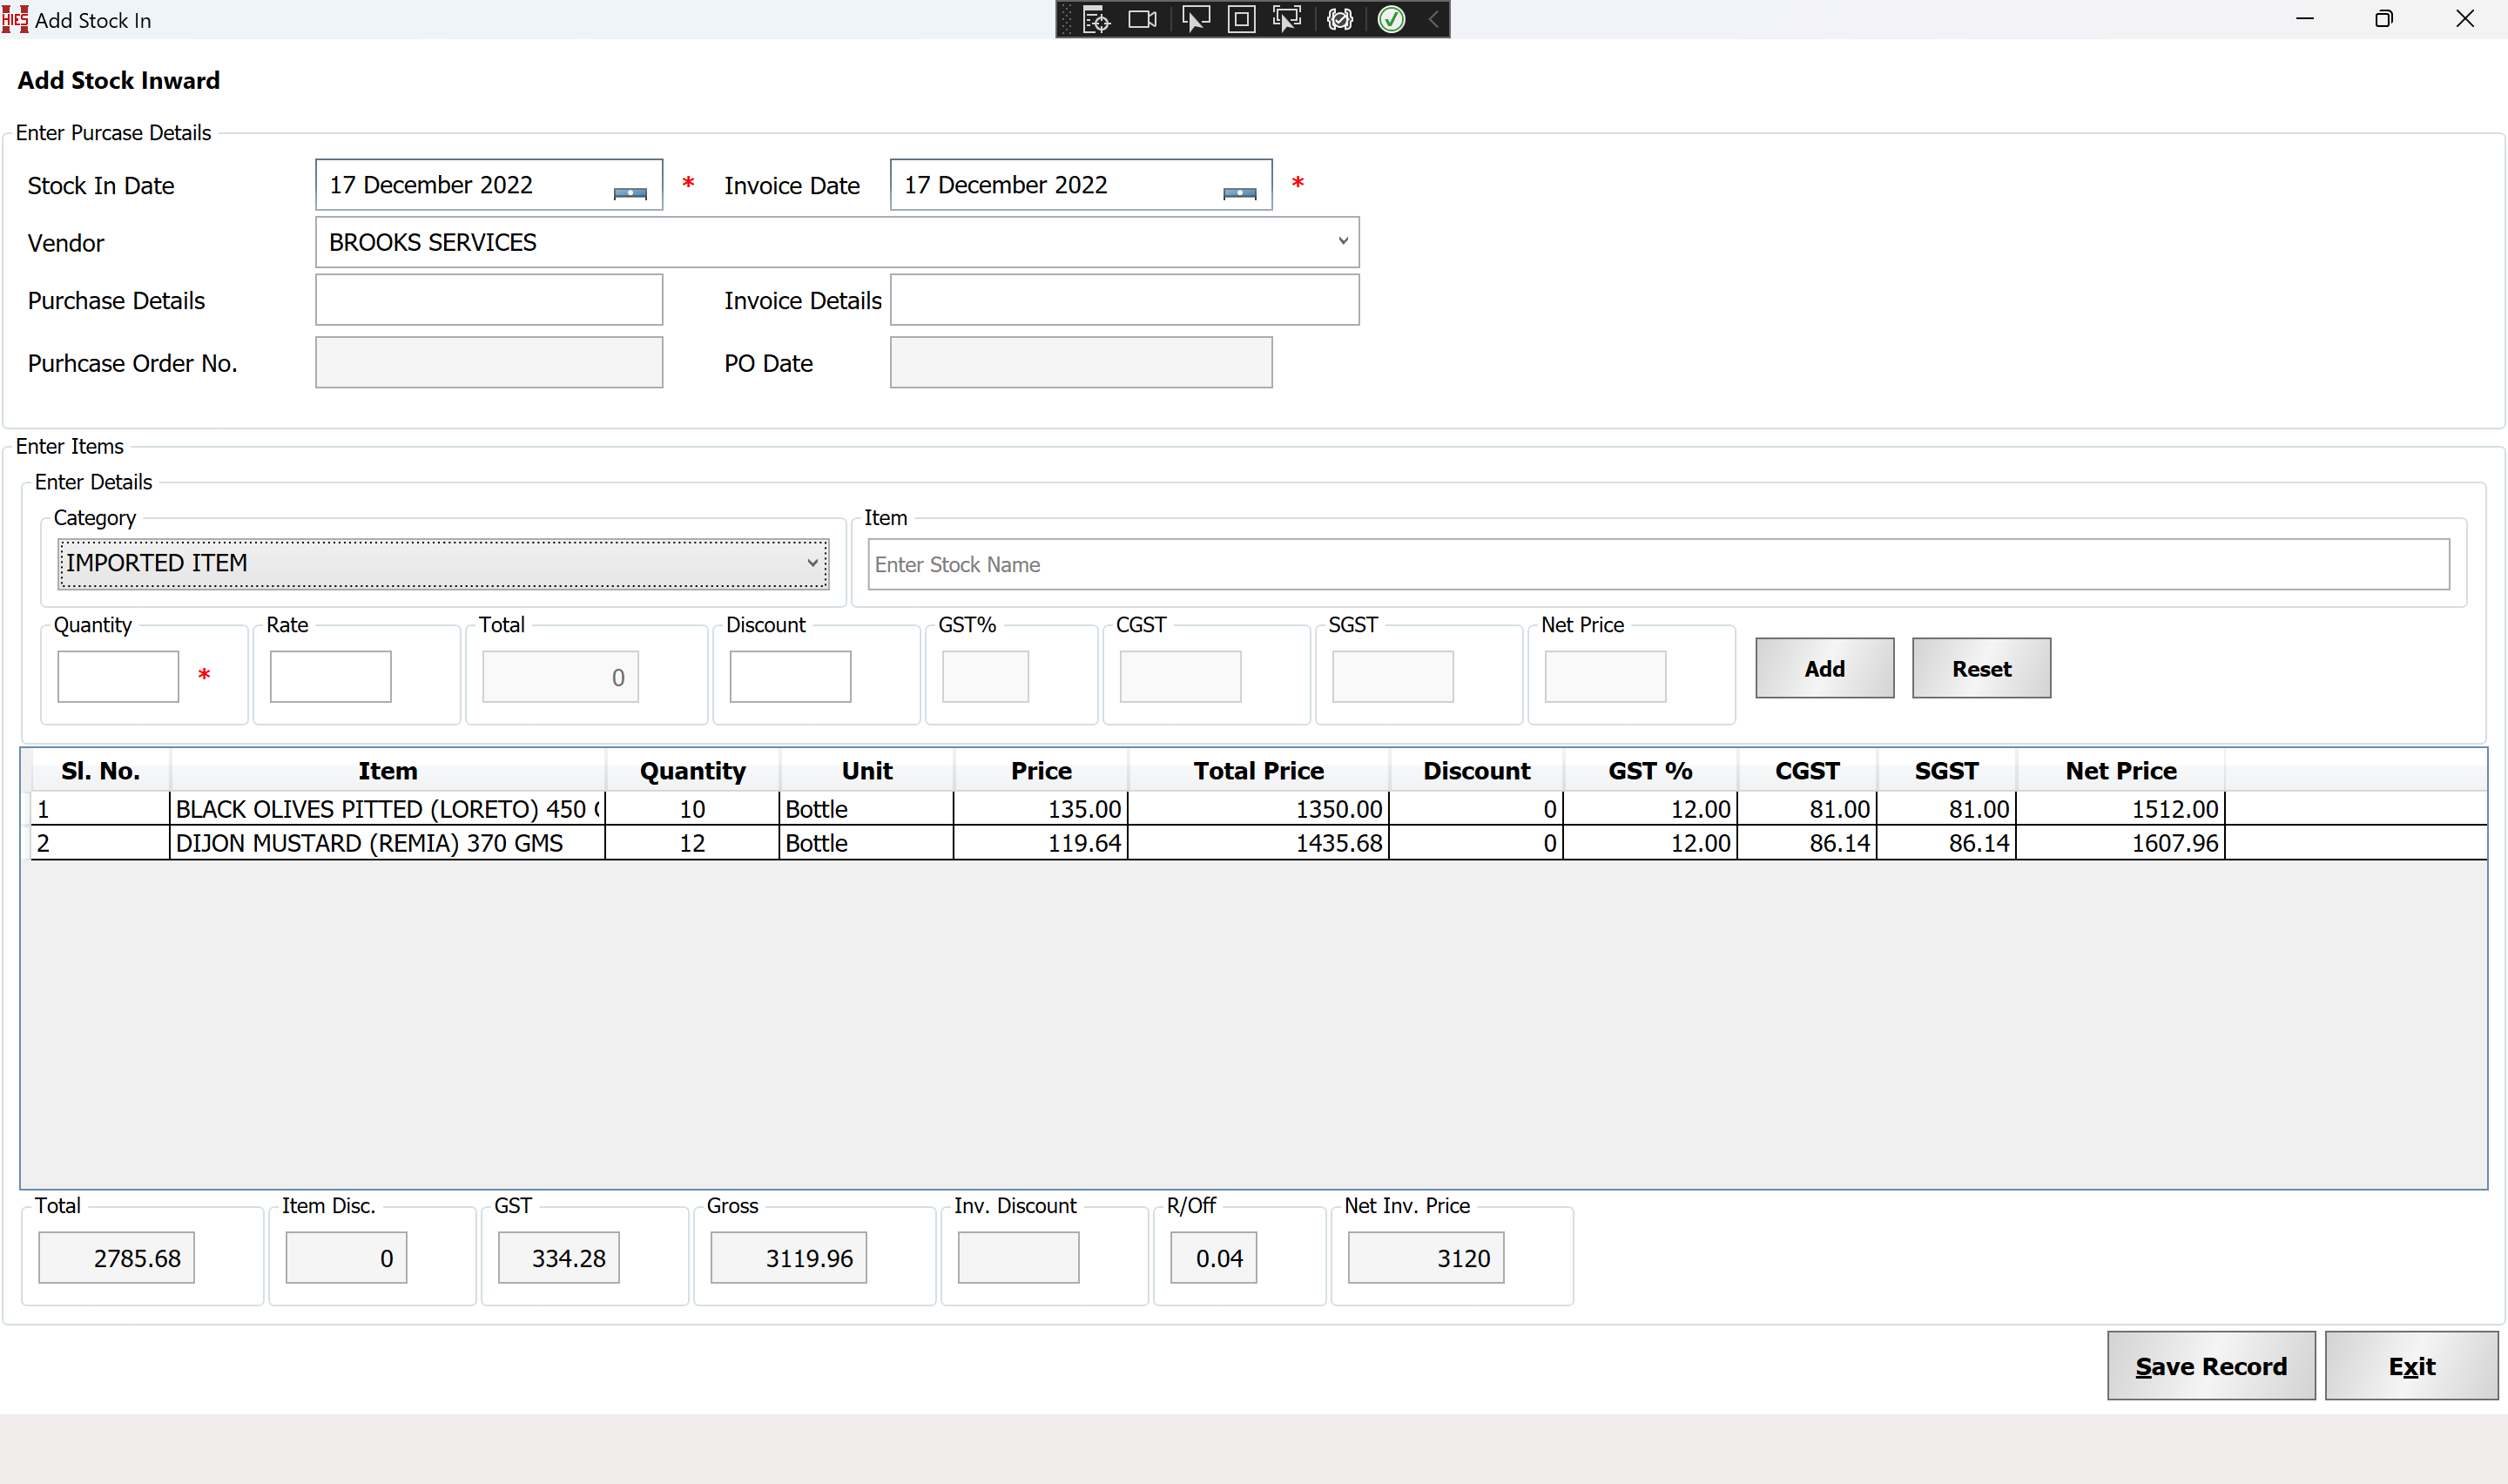Viewport: 2508px width, 1484px height.
Task: Focus the Rate input box
Action: pyautogui.click(x=330, y=677)
